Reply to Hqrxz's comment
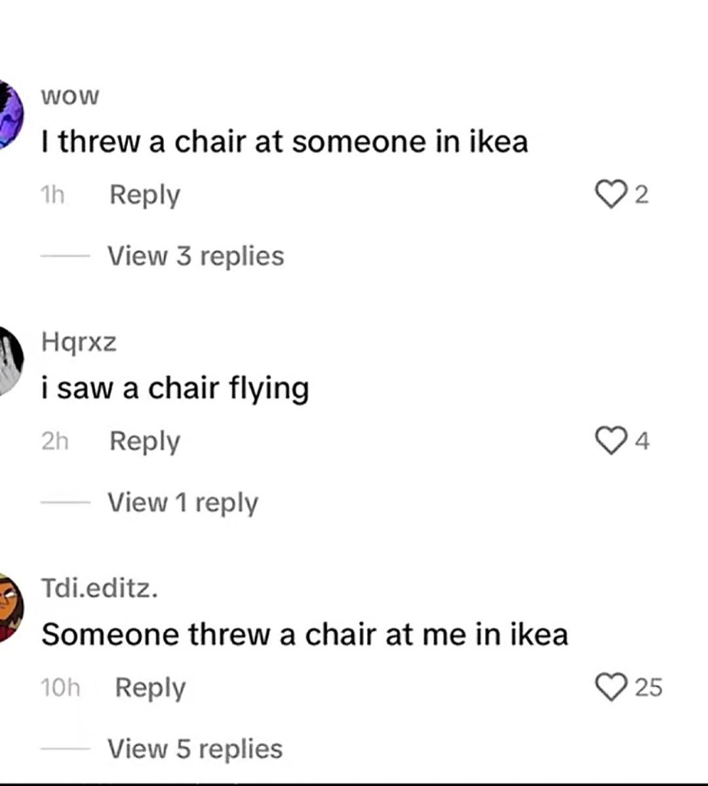 point(144,441)
